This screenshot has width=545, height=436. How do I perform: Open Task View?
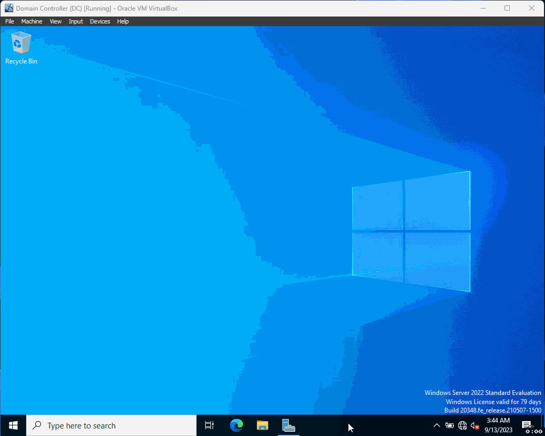pyautogui.click(x=209, y=425)
